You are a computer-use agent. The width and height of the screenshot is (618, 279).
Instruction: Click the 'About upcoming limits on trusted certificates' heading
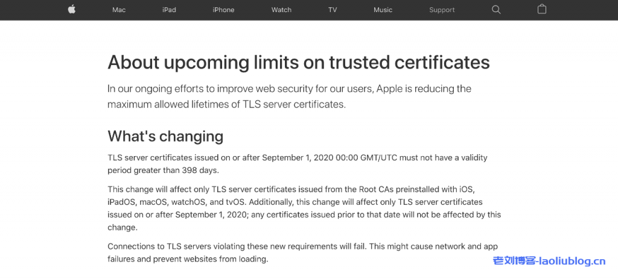coord(298,63)
